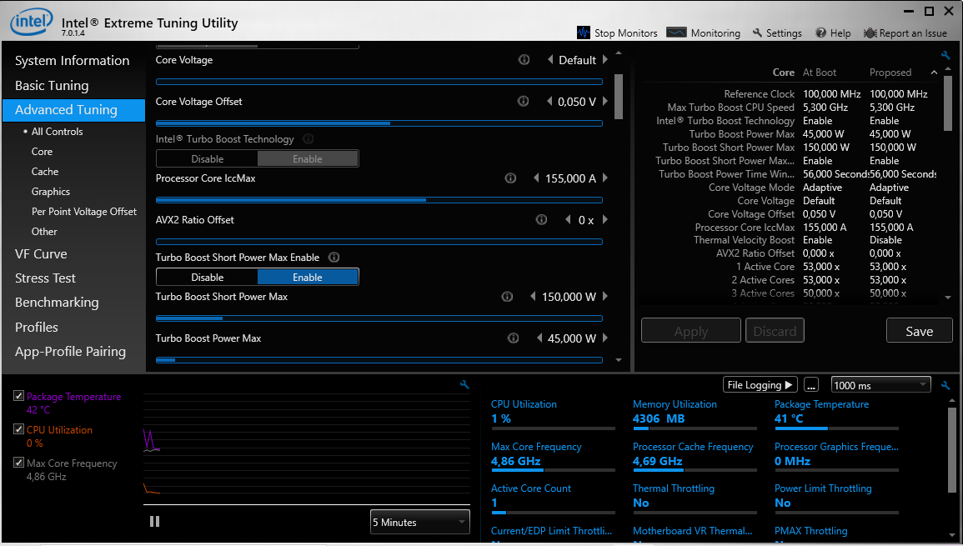Show info for Core Voltage
The width and height of the screenshot is (963, 546).
coord(524,59)
